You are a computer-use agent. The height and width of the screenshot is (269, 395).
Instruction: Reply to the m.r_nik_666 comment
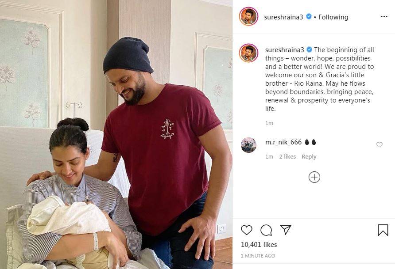pyautogui.click(x=309, y=156)
